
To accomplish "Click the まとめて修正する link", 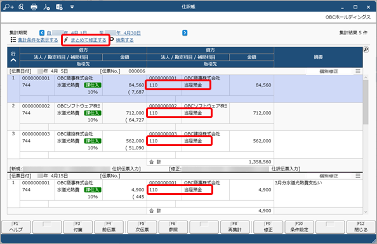I will [x=88, y=40].
